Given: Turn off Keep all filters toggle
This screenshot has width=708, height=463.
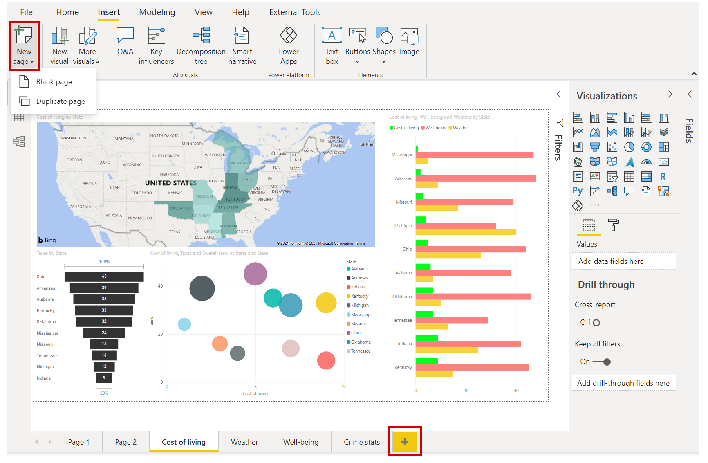Looking at the screenshot, I should 601,362.
